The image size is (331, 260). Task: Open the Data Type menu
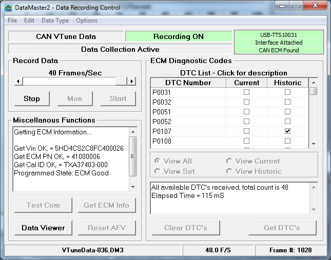55,21
